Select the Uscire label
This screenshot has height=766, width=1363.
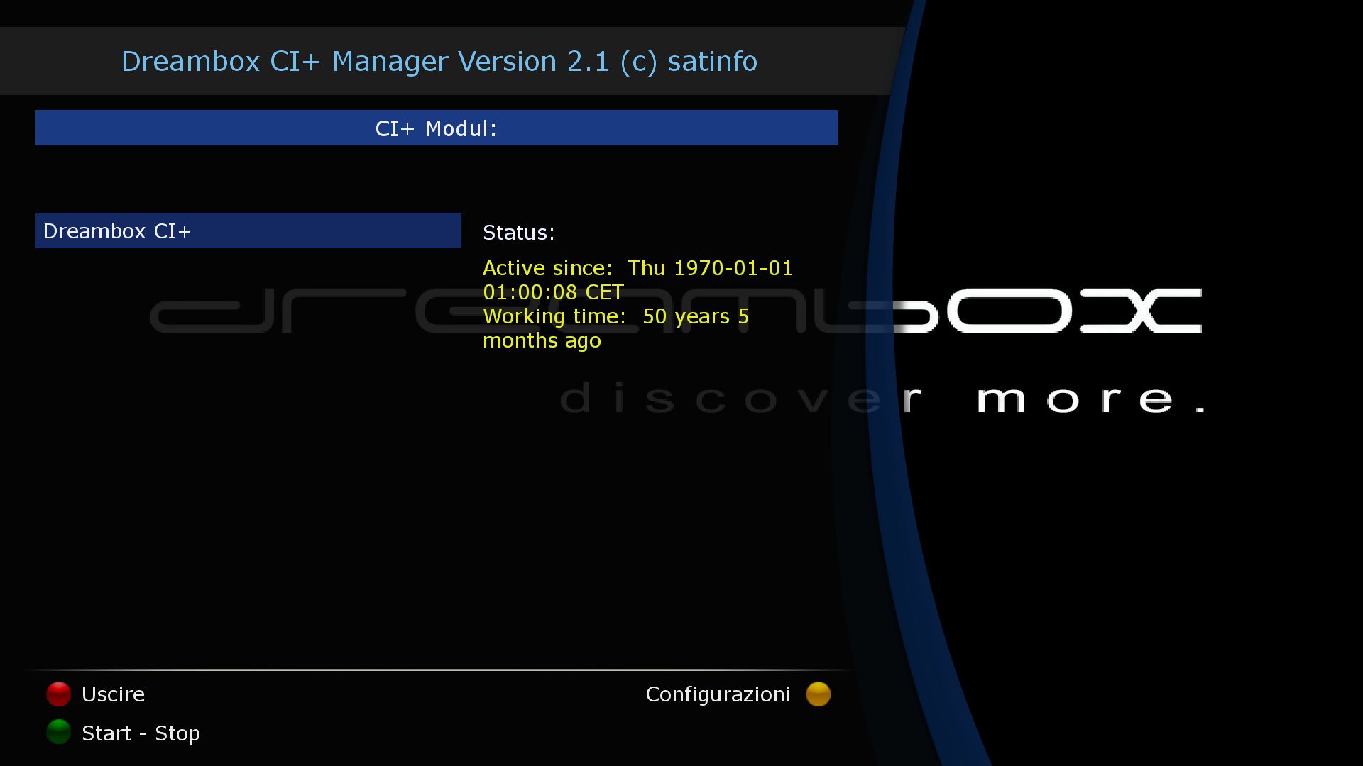click(113, 694)
